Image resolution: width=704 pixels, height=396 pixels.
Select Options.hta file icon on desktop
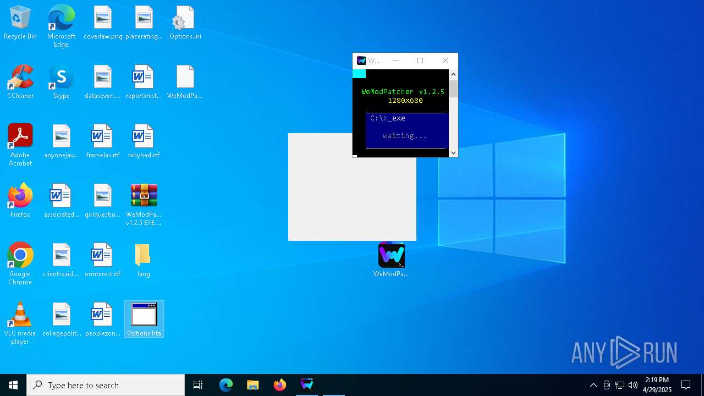tap(144, 320)
